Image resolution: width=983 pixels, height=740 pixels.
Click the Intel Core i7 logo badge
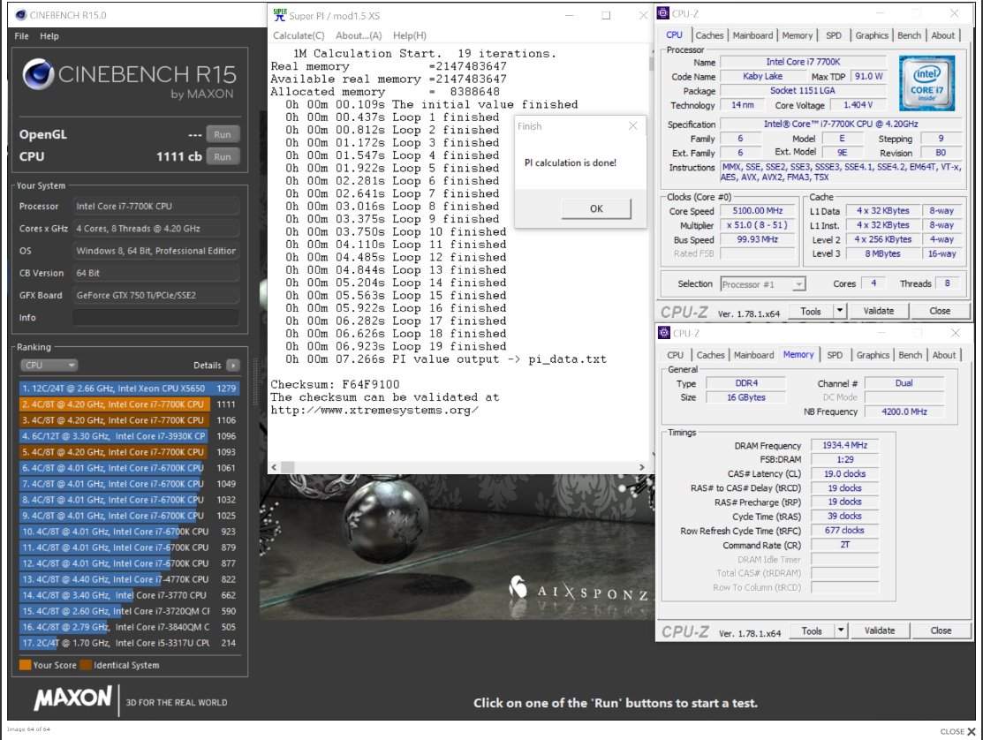click(x=926, y=83)
